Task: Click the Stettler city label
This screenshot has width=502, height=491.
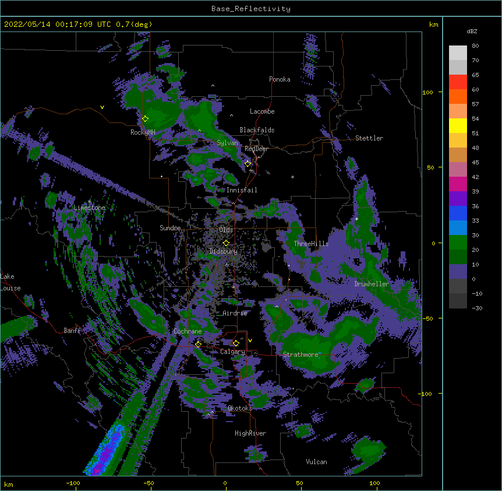Action: (369, 138)
